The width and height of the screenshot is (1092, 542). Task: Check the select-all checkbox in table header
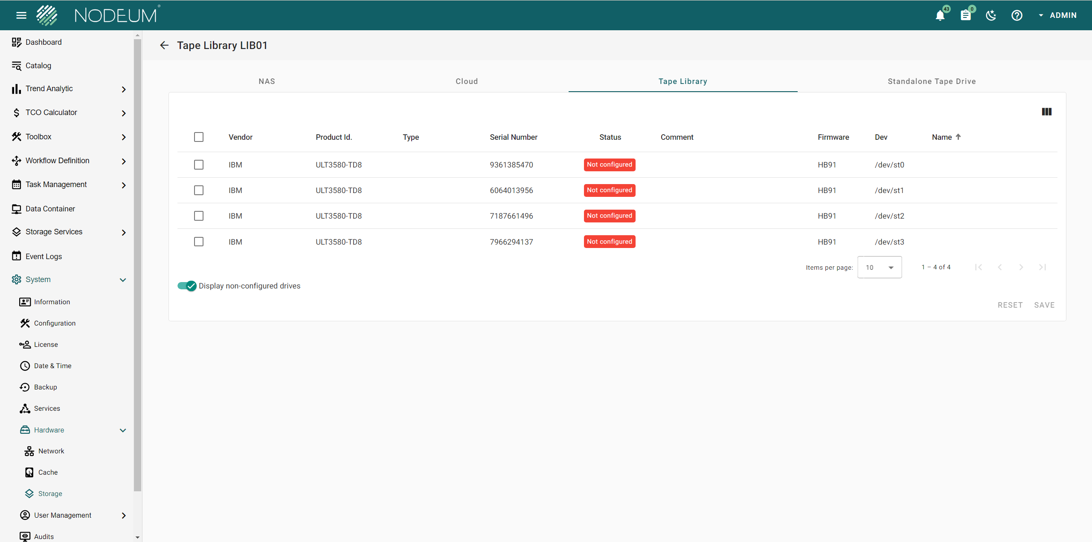[199, 137]
